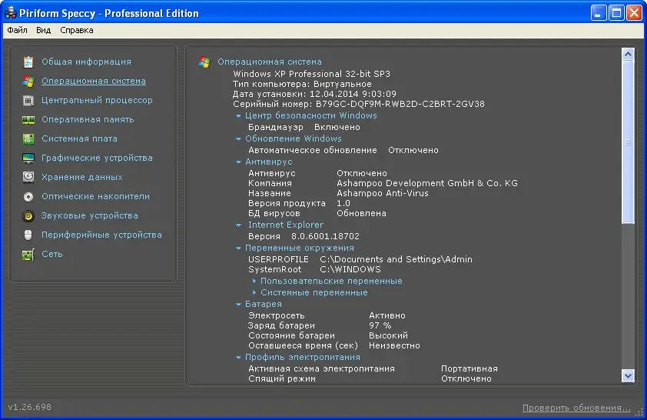Viewport: 647px width, 420px height.
Task: Click the speaker icon for Звуковые устройства
Action: coord(28,215)
